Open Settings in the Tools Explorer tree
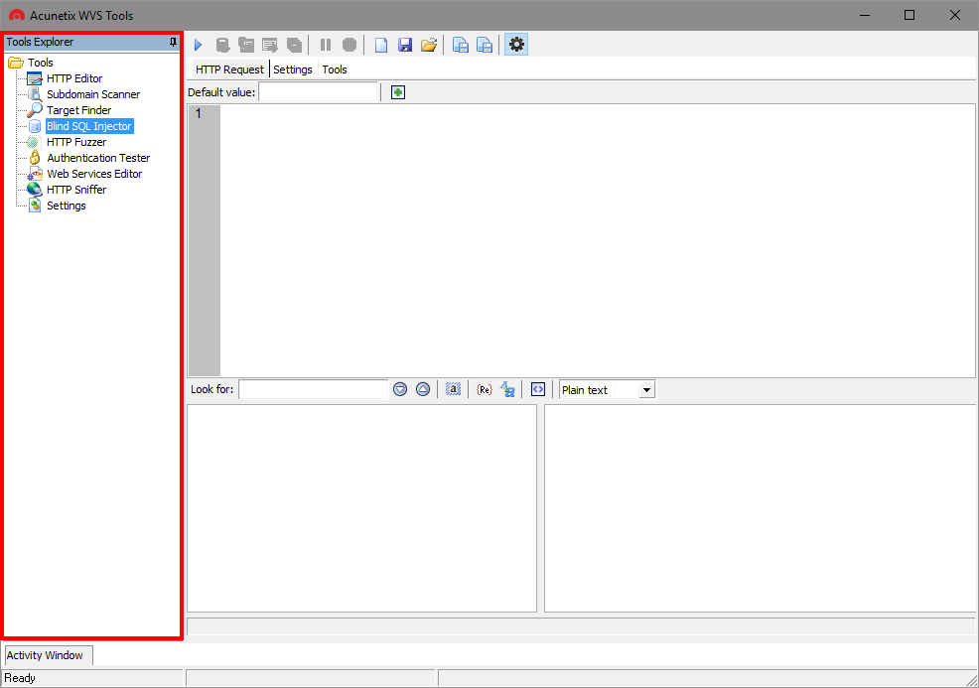The image size is (979, 688). click(67, 206)
